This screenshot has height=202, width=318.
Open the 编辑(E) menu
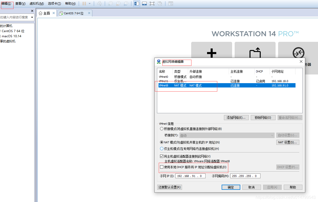click(x=6, y=4)
